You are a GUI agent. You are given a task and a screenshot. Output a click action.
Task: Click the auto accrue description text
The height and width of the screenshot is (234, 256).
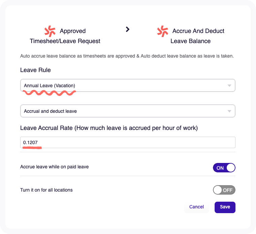127,56
